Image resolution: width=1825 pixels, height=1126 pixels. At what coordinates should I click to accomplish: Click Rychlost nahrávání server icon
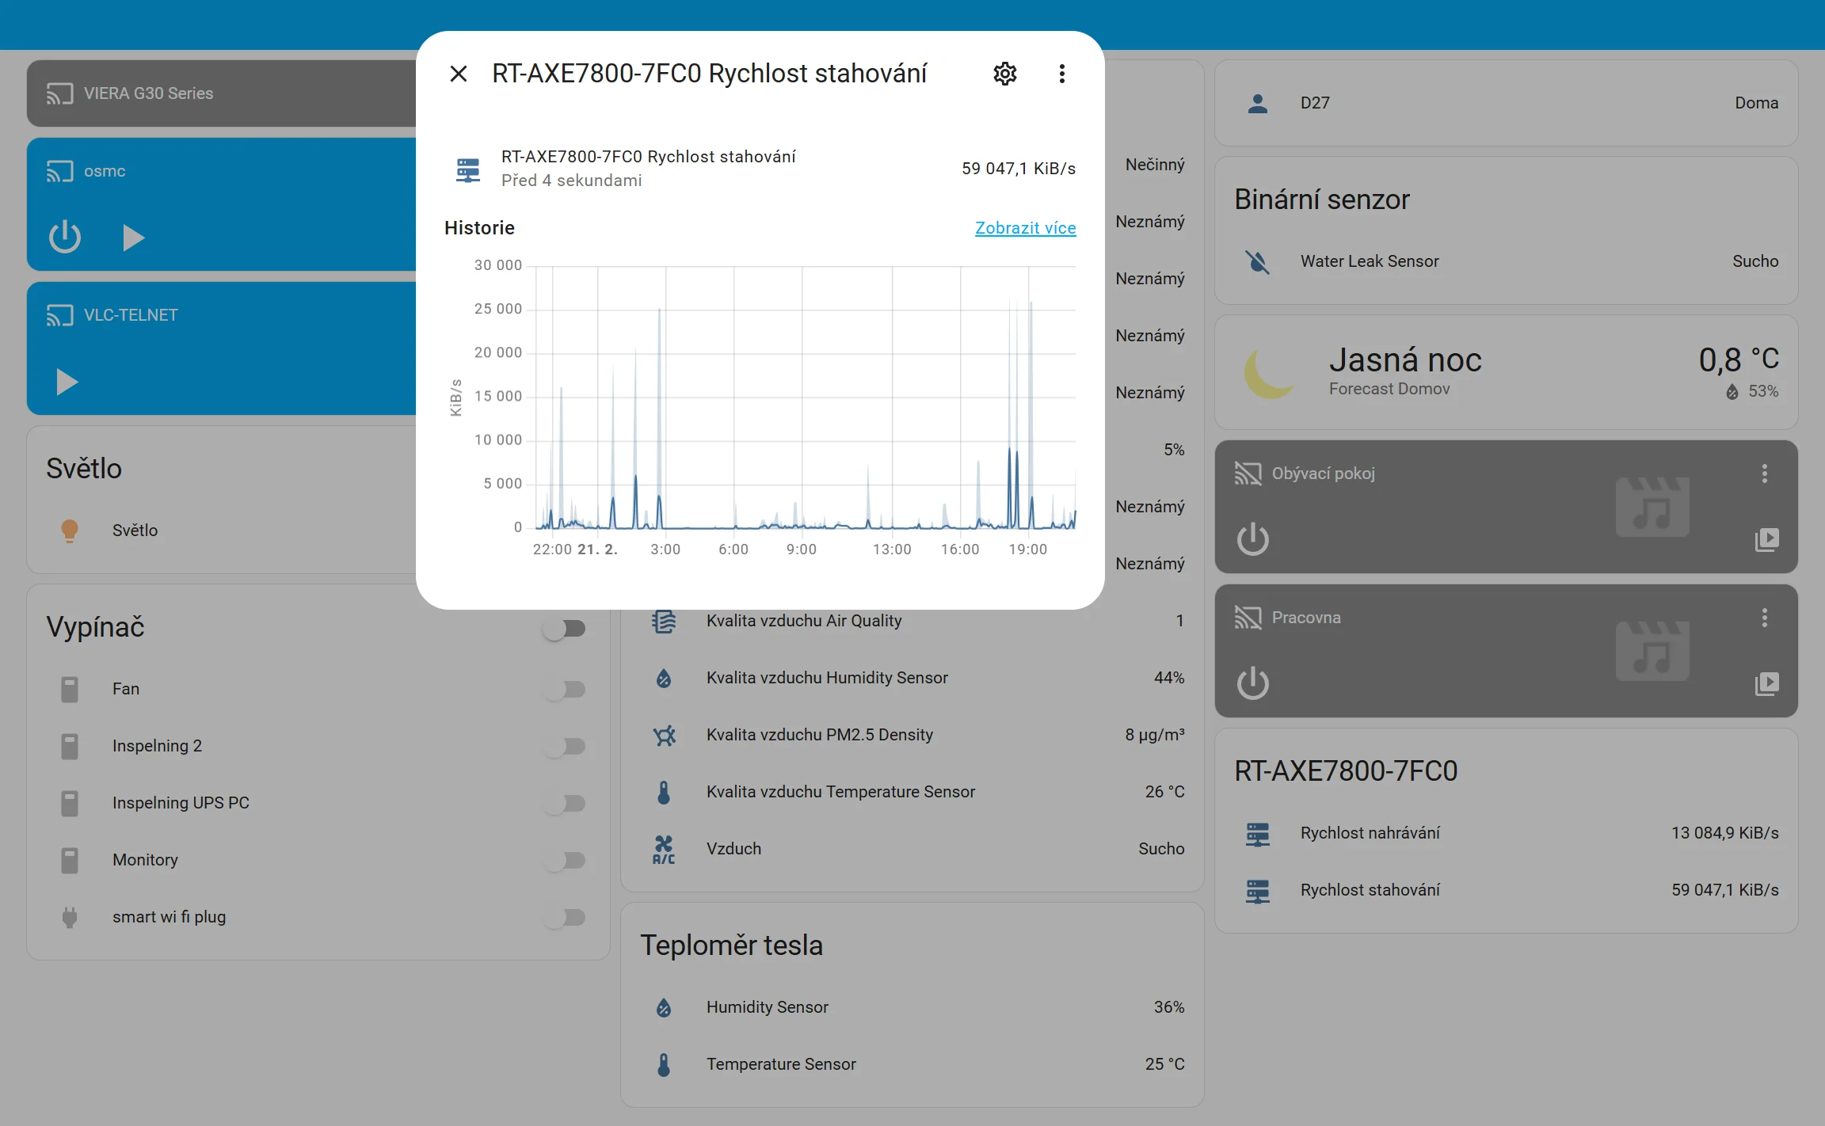[x=1258, y=833]
